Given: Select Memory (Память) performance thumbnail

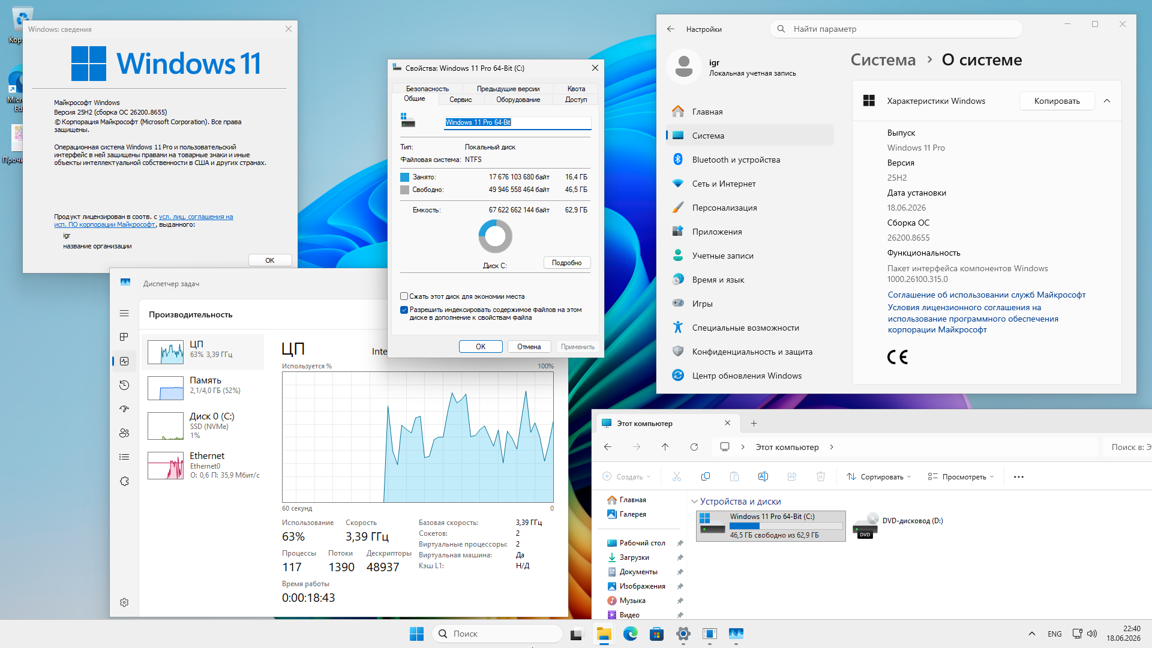Looking at the screenshot, I should point(204,388).
